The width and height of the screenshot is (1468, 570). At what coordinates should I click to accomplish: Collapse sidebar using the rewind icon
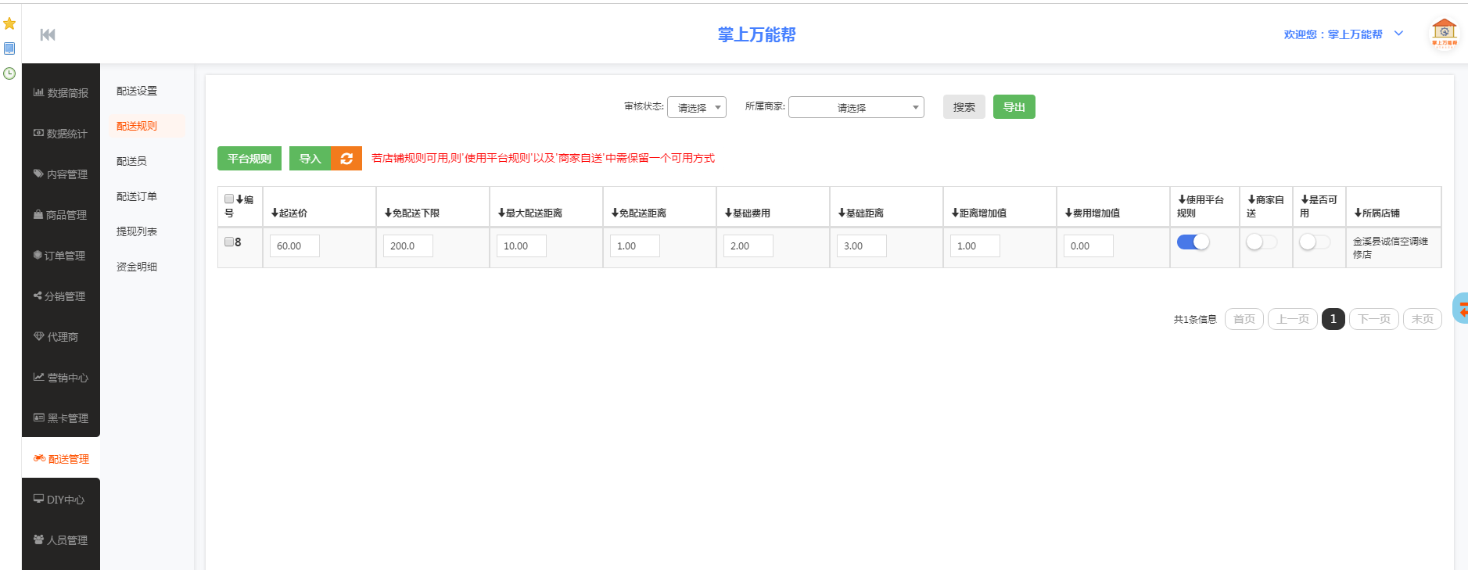pyautogui.click(x=48, y=34)
